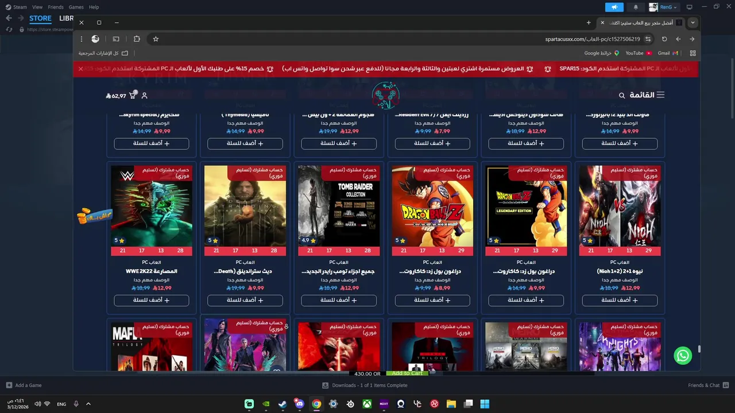735x413 pixels.
Task: Show hidden tray icons chevron
Action: click(88, 404)
